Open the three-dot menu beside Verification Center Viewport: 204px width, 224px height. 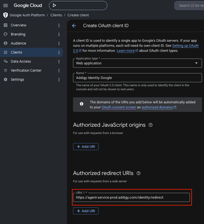[x=59, y=71]
